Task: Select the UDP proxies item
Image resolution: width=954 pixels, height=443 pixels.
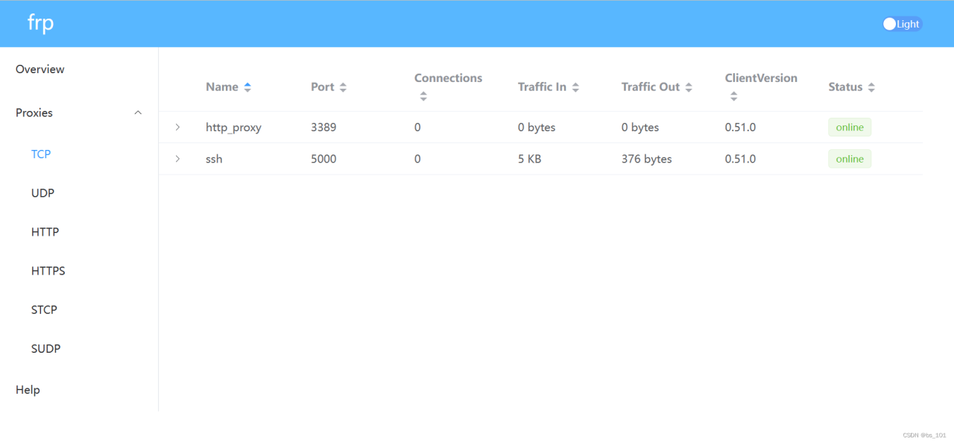Action: click(x=42, y=193)
